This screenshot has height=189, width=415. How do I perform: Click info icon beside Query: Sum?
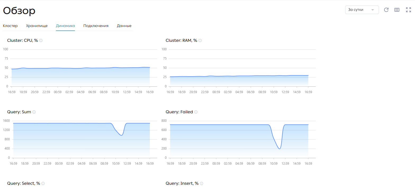click(34, 112)
